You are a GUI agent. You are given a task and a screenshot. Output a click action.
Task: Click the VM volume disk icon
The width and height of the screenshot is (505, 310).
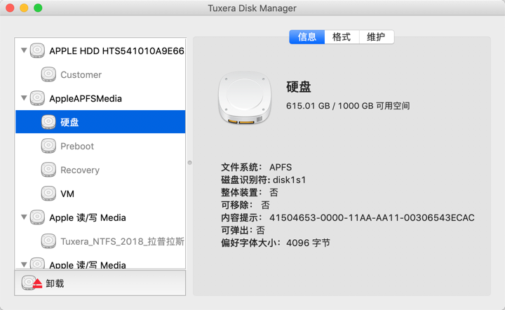(x=48, y=194)
